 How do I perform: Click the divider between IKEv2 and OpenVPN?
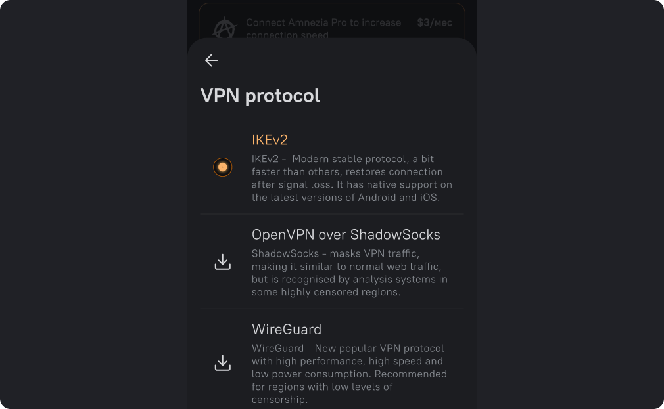[332, 214]
